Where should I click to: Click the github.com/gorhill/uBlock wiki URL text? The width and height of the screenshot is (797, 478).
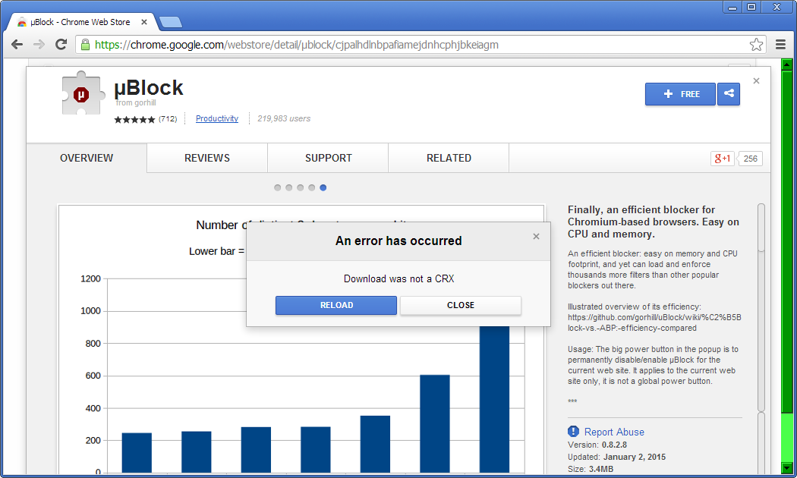(654, 322)
